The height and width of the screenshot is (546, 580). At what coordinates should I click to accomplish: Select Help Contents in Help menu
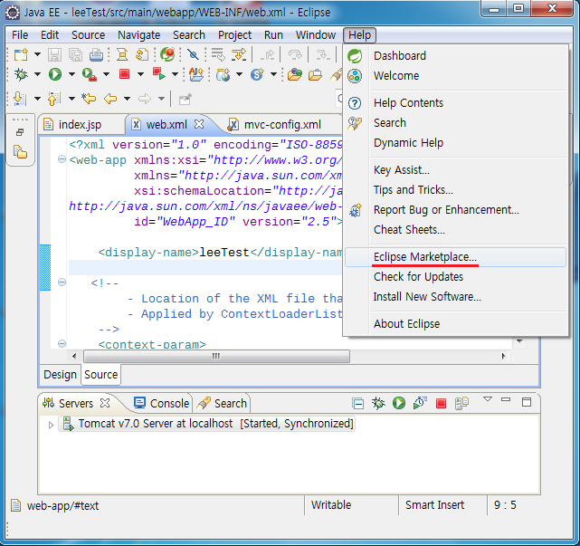pyautogui.click(x=455, y=103)
